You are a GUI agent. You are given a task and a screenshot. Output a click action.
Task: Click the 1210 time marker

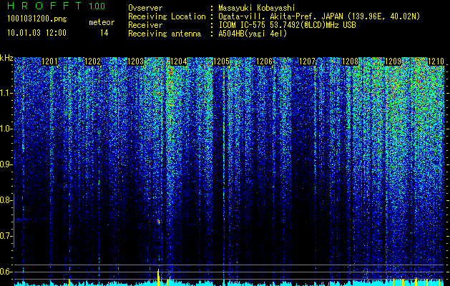pos(436,61)
